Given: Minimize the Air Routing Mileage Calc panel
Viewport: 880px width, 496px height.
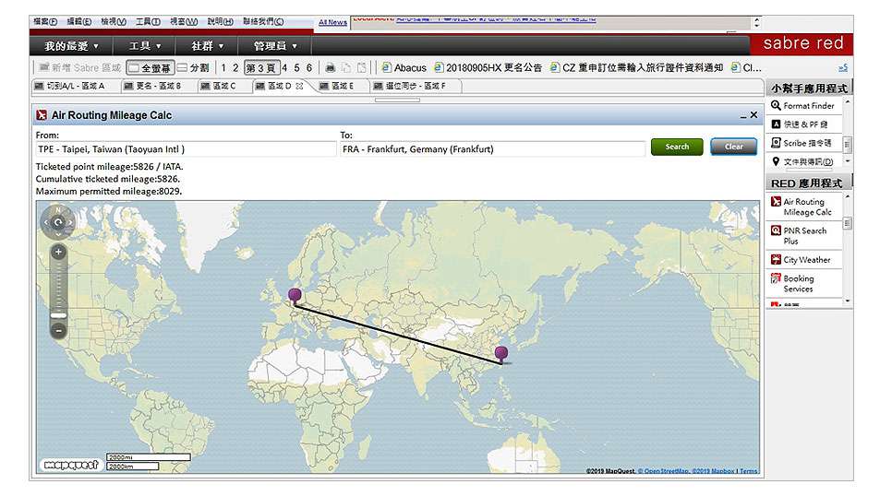Looking at the screenshot, I should 743,115.
